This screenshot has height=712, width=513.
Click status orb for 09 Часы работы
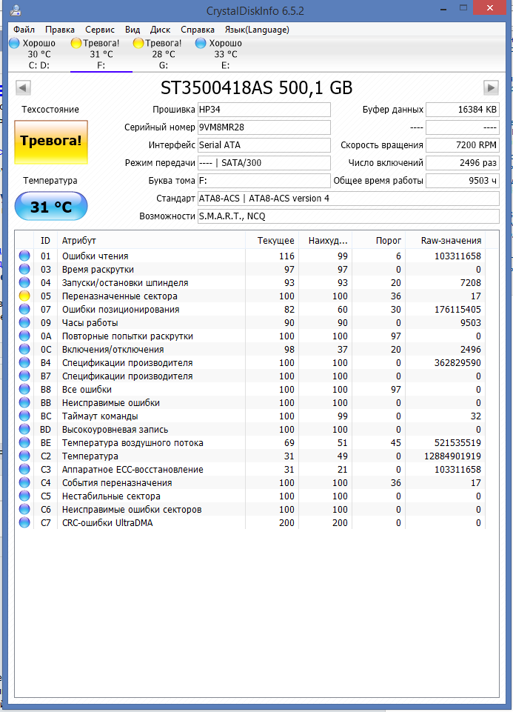coord(24,322)
